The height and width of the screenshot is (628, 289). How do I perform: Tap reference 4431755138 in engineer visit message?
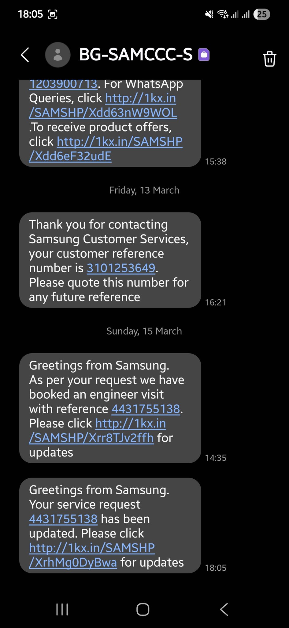[x=146, y=409]
